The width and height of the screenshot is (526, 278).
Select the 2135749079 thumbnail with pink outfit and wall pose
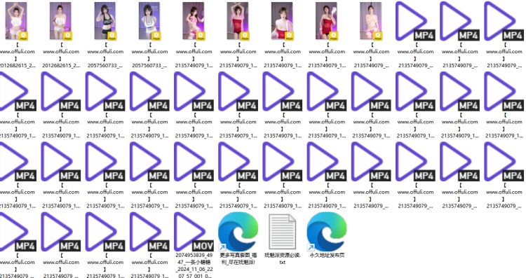pos(194,21)
